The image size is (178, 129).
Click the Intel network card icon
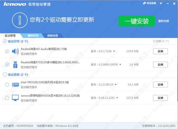pyautogui.click(x=15, y=85)
